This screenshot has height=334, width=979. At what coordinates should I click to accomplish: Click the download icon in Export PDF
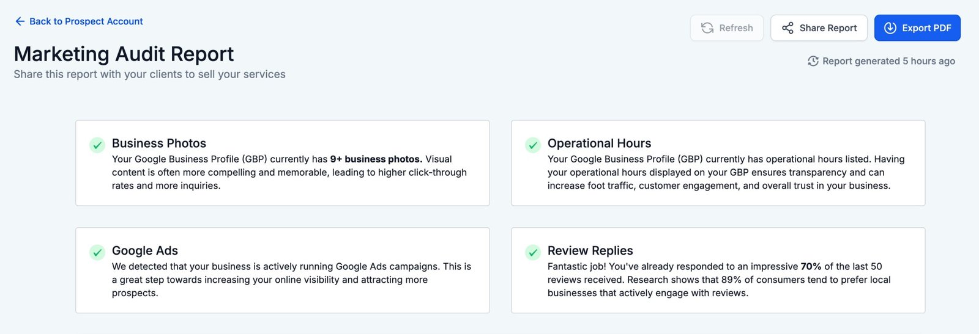tap(890, 28)
